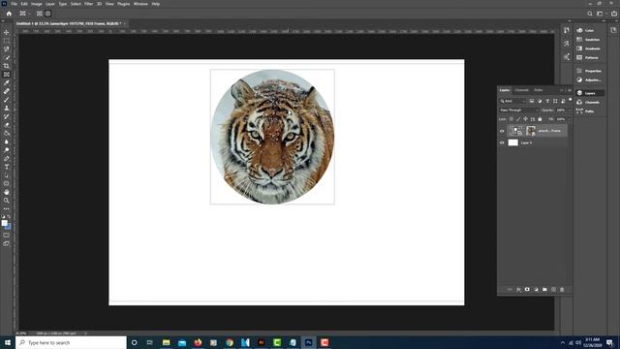The image size is (620, 349).
Task: Select the Hand tool
Action: (x=7, y=192)
